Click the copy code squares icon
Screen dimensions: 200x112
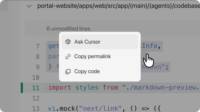[68, 72]
